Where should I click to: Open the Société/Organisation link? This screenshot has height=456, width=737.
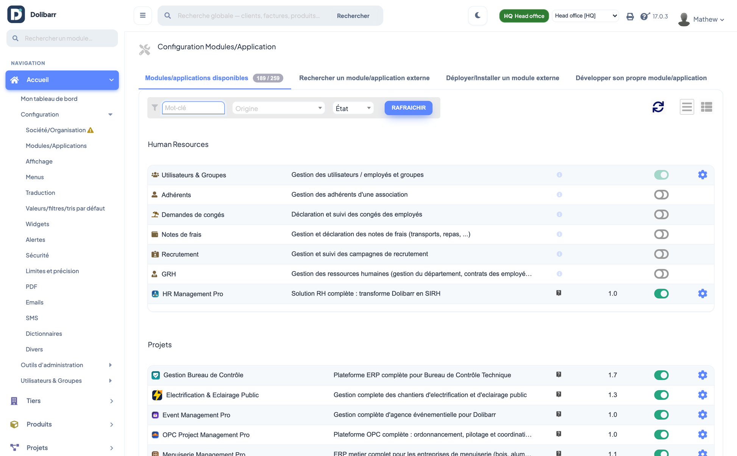(x=56, y=130)
